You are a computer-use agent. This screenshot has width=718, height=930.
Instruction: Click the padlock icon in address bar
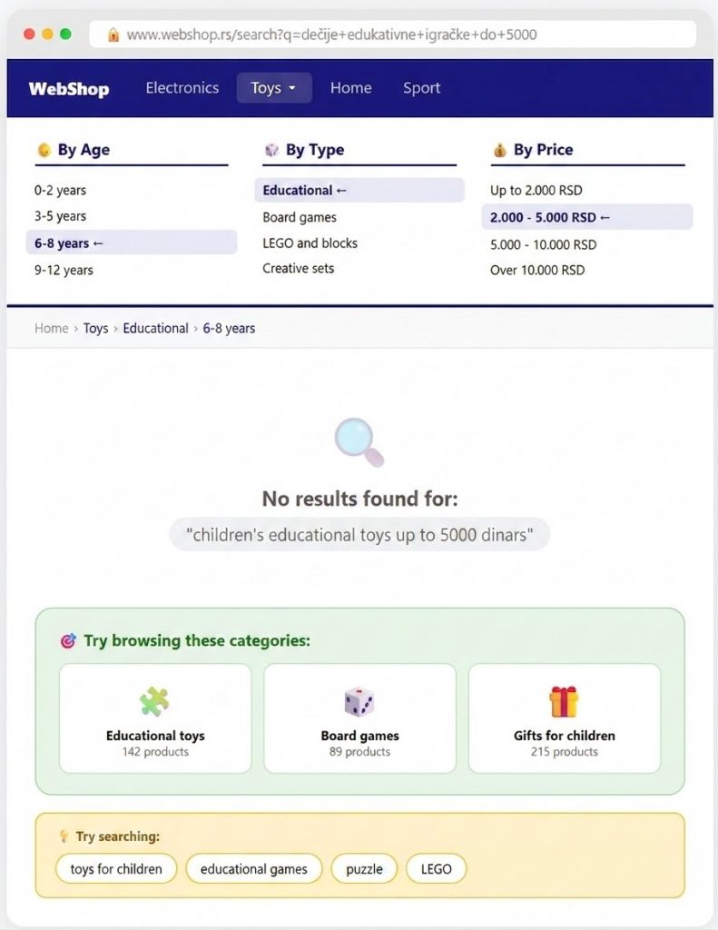click(113, 35)
